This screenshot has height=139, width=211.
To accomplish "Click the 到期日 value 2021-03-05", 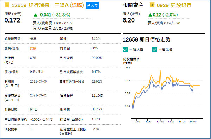I will click(x=38, y=82).
